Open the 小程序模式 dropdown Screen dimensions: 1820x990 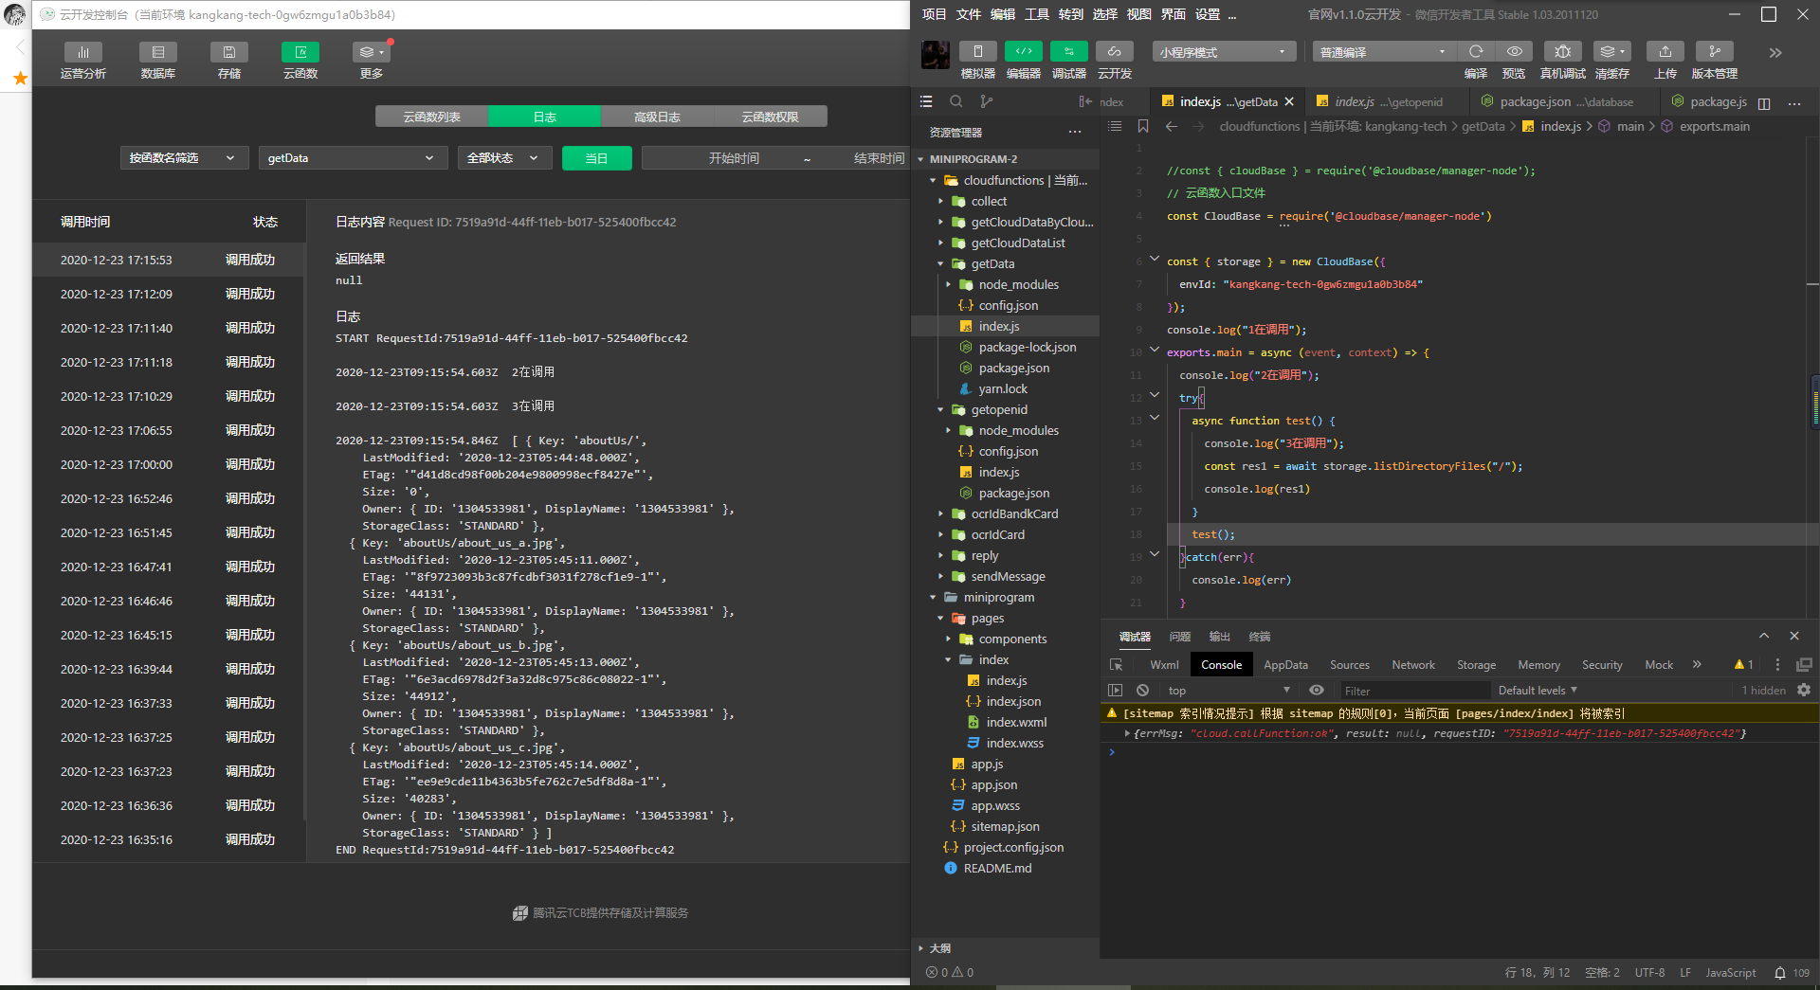[x=1224, y=52]
